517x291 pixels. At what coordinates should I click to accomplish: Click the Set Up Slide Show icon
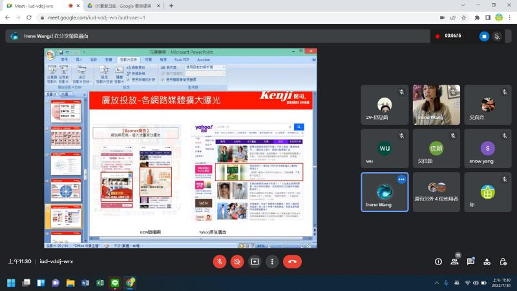(x=104, y=74)
